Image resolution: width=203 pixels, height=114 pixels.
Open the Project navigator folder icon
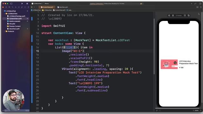pos(3,7)
